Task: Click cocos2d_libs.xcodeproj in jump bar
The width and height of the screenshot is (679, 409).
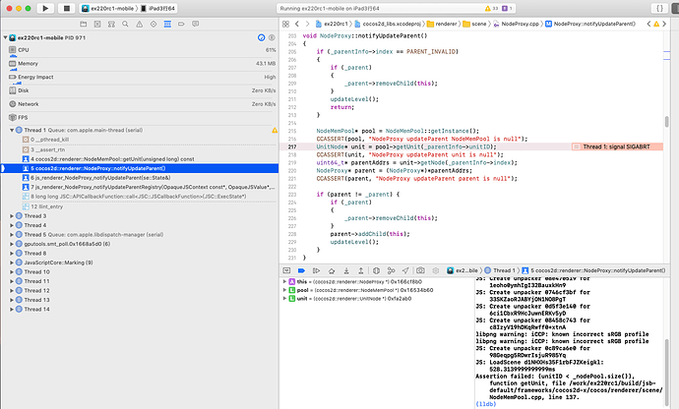Action: pyautogui.click(x=388, y=24)
